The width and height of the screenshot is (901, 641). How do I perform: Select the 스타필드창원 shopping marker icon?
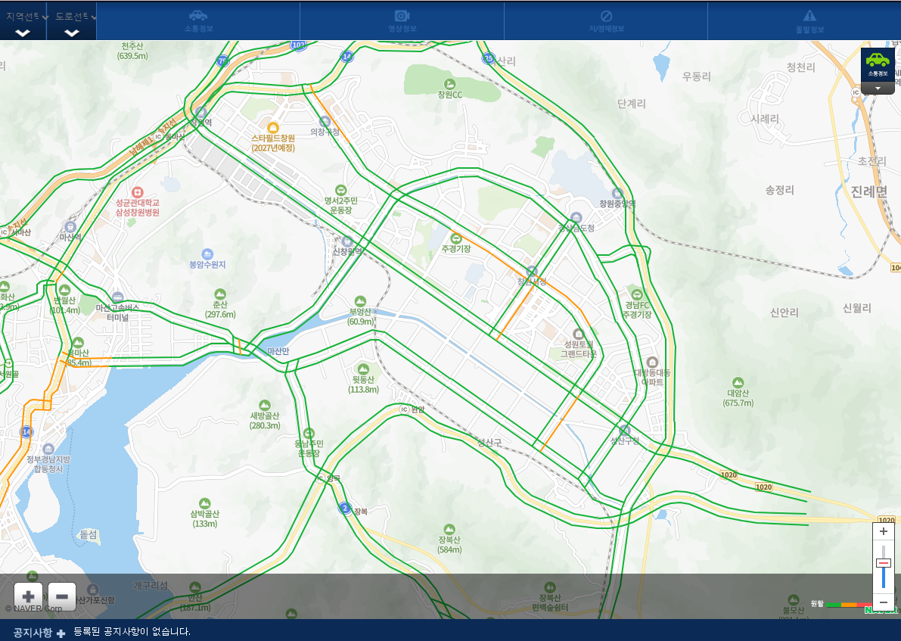pos(273,128)
